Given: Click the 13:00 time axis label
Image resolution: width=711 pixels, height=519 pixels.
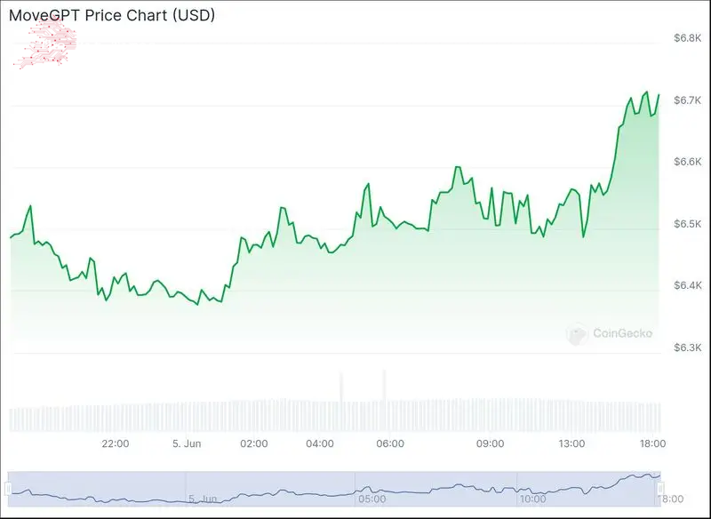Looking at the screenshot, I should 571,443.
